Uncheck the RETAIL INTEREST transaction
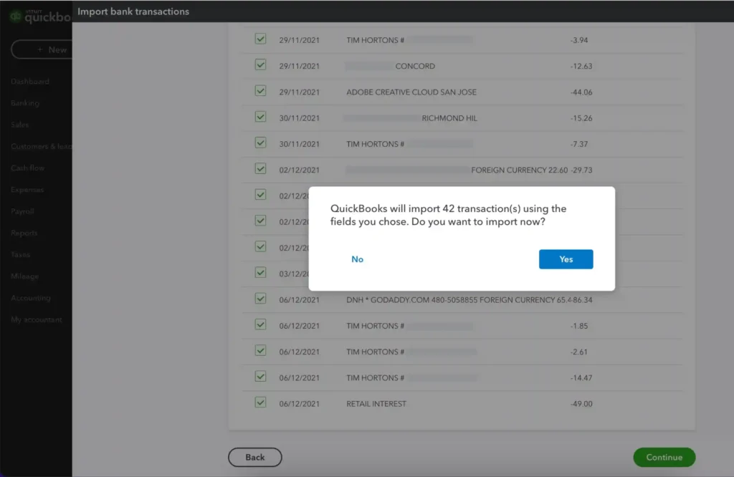 pos(261,403)
